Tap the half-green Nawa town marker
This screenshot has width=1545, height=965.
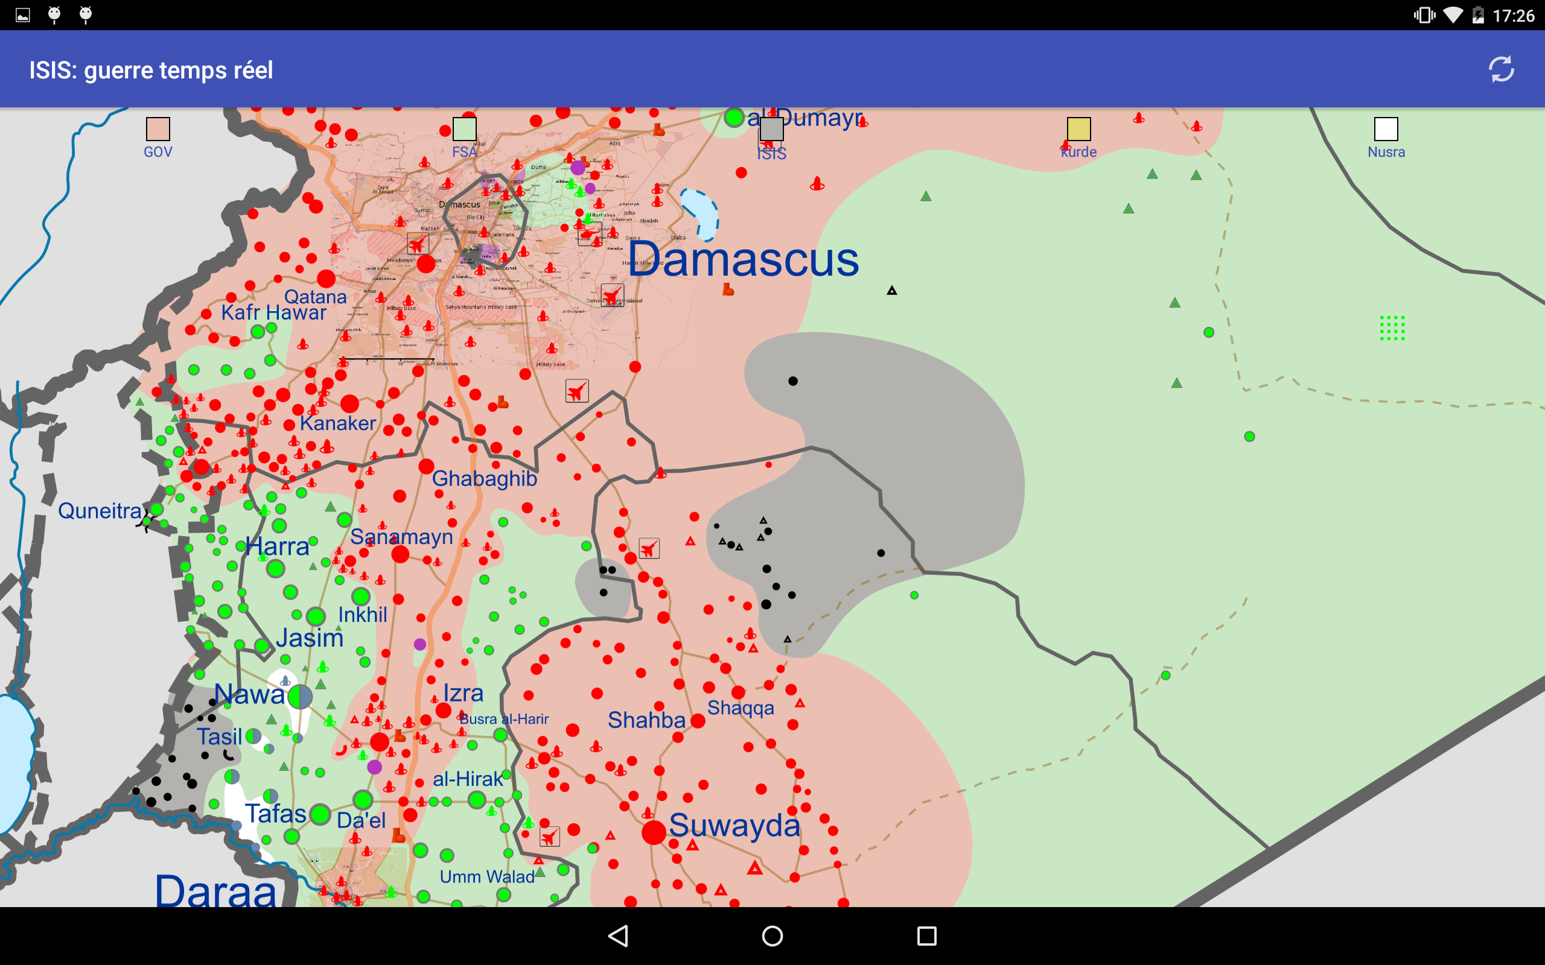pos(299,697)
